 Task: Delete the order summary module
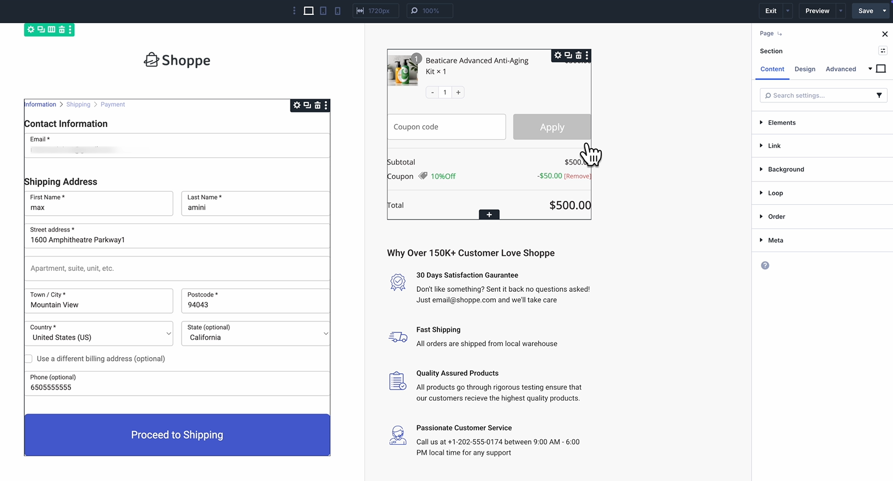pos(578,55)
